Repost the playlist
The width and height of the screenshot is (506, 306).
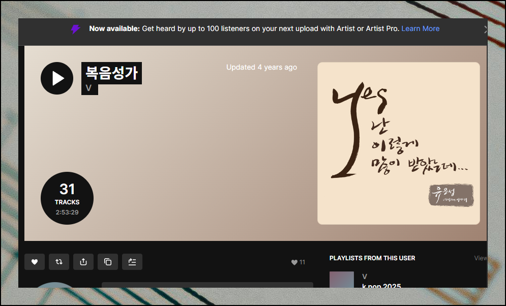click(x=58, y=262)
